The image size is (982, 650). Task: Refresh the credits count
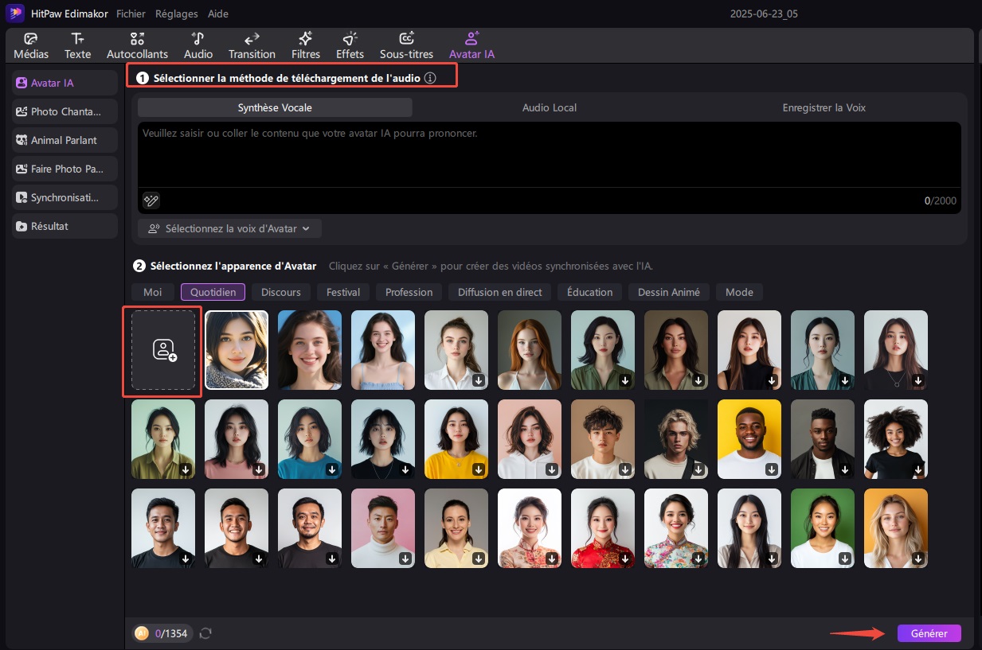[205, 633]
